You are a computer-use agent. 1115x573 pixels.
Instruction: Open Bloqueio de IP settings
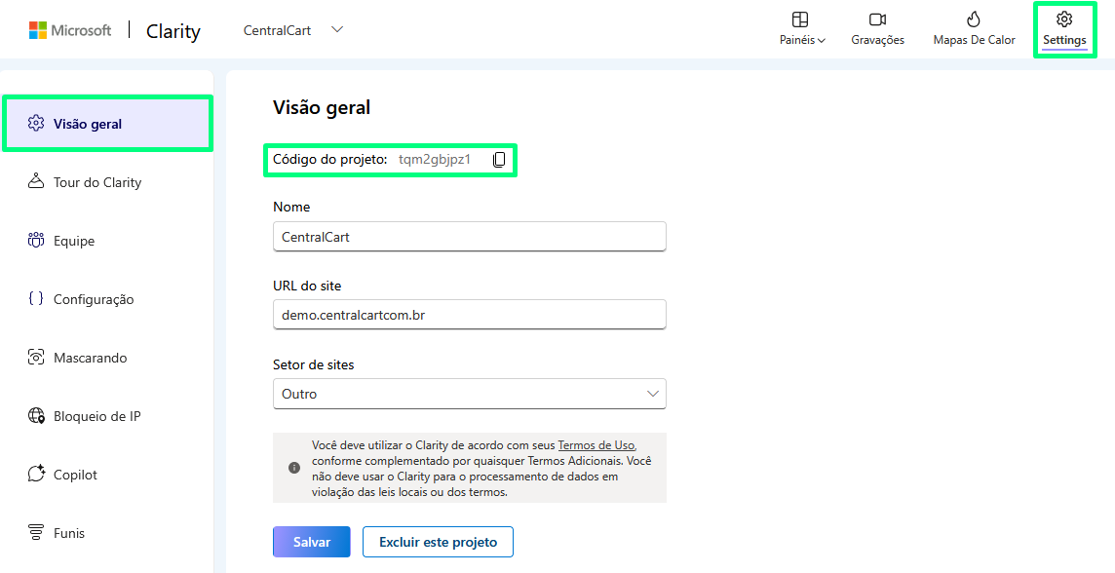coord(93,416)
